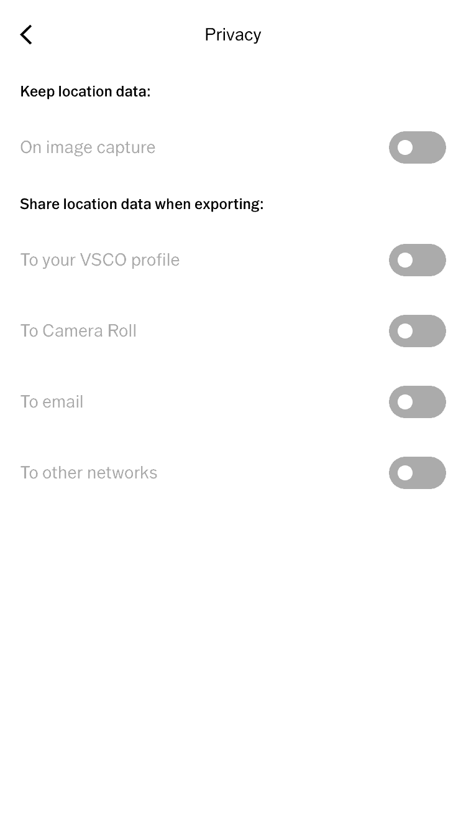Screen dimensions: 466x830
Task: Turn on the To Camera Roll switch
Action: coord(417,331)
